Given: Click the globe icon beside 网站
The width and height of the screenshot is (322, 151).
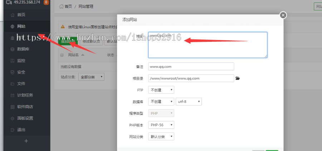Looking at the screenshot, I should (13, 26).
